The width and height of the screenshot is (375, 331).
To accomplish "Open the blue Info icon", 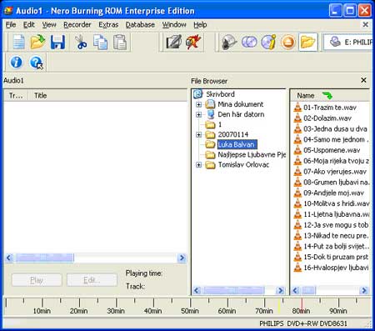I will click(x=16, y=62).
